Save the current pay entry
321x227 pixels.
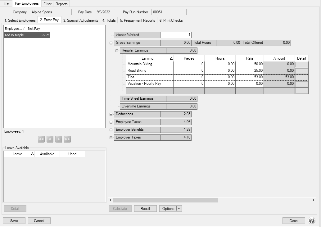click(14, 220)
